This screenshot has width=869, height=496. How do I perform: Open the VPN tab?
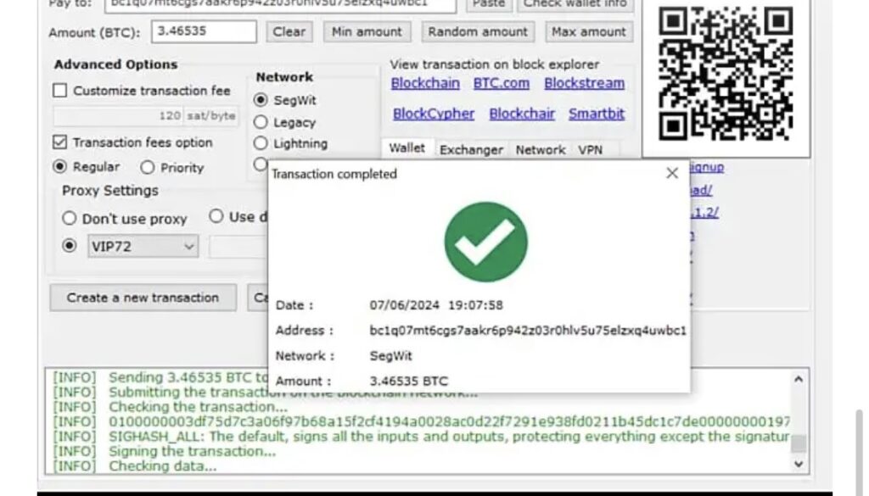click(591, 149)
